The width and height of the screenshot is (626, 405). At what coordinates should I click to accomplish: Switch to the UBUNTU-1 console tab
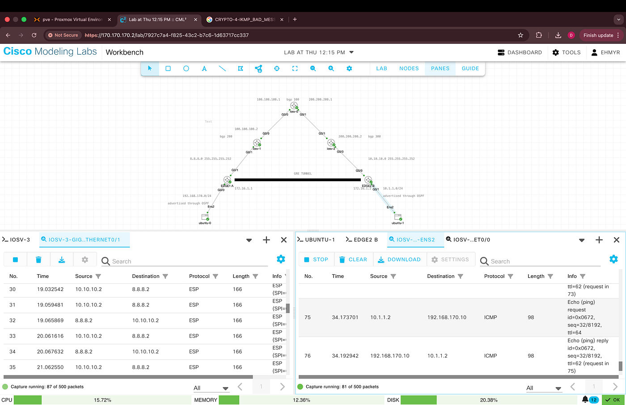316,239
